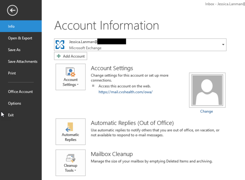
Task: Expand the account selector dropdown arrow
Action: coord(223,45)
